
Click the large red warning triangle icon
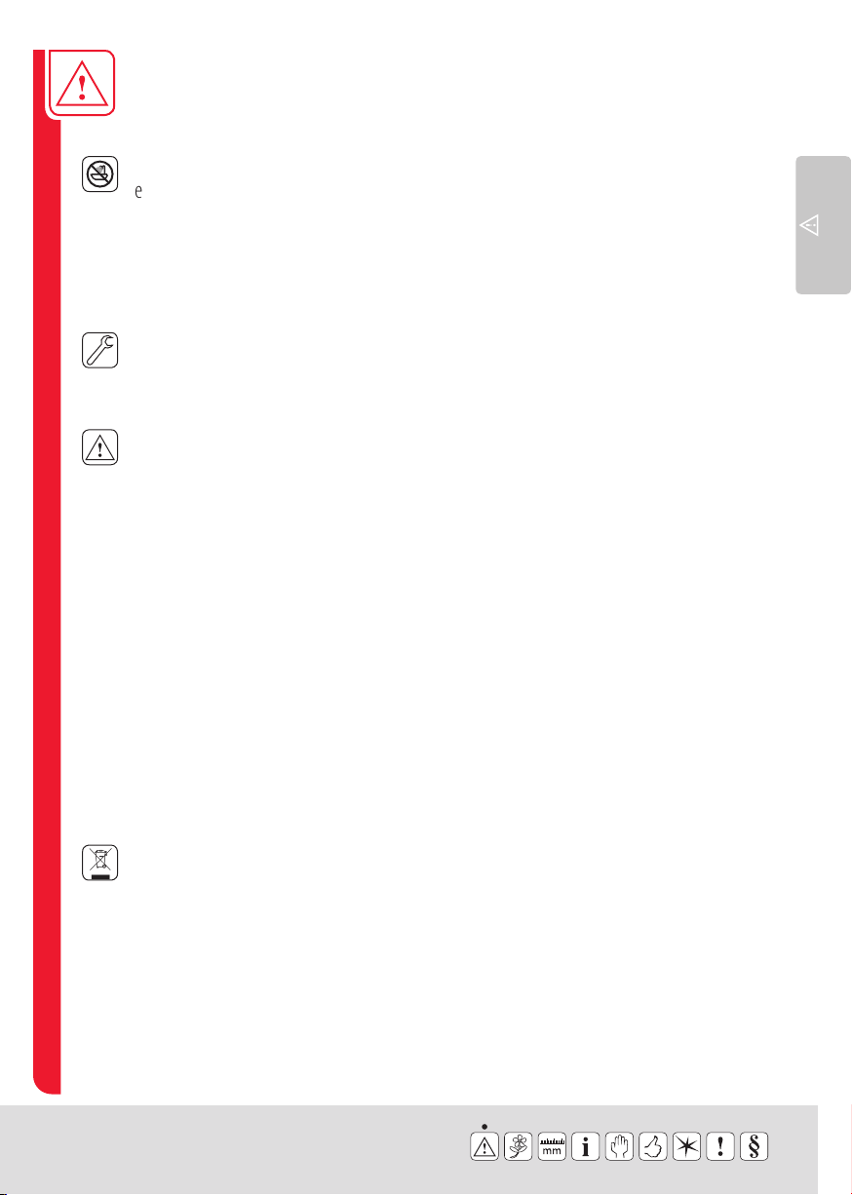coord(82,84)
